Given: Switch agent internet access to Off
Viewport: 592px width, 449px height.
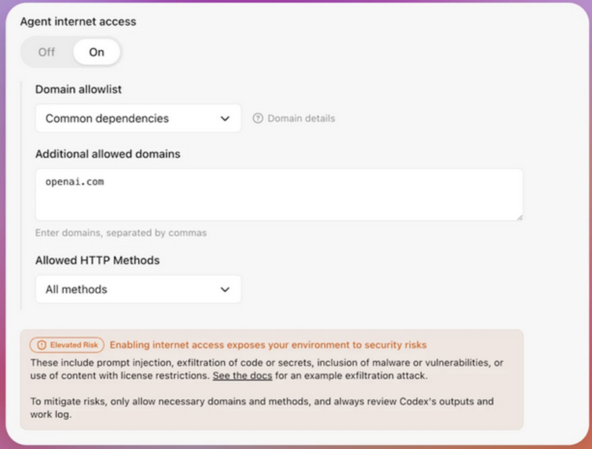Looking at the screenshot, I should click(47, 52).
